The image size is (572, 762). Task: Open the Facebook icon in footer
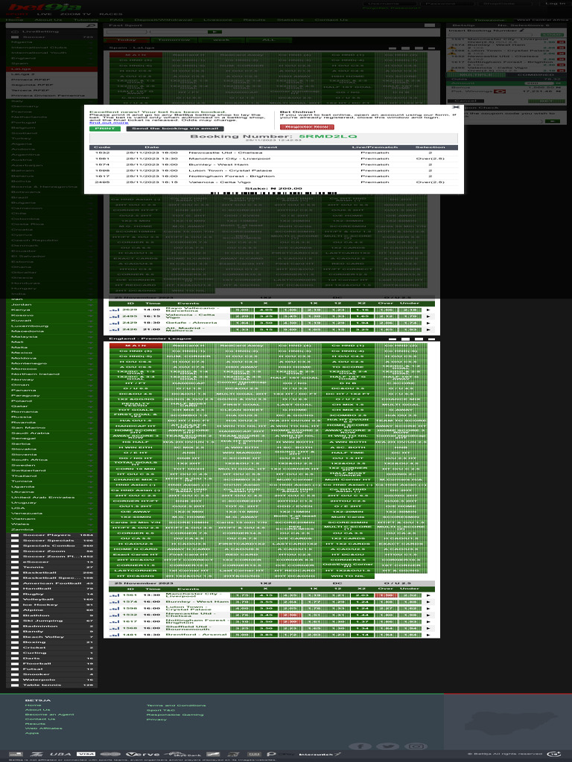coord(360,746)
